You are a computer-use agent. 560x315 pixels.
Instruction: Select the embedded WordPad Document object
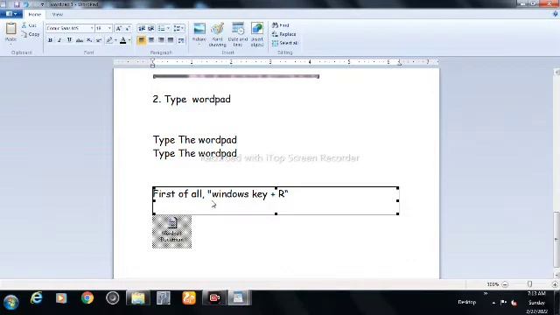tap(171, 232)
